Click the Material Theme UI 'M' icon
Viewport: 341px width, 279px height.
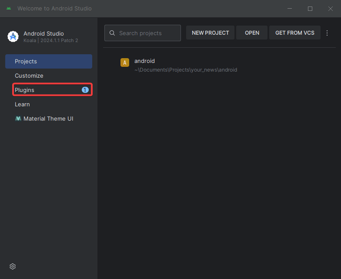click(18, 118)
